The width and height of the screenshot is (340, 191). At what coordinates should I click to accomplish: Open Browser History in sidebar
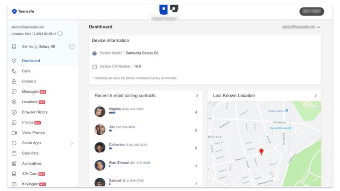coord(35,112)
